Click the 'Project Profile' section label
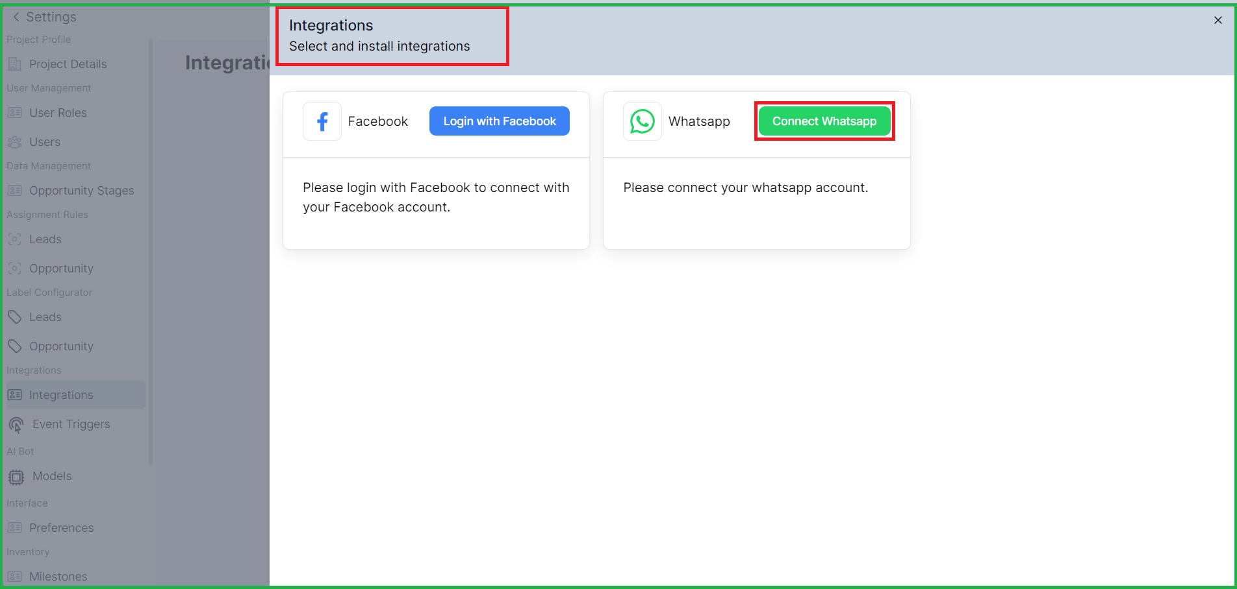 38,40
